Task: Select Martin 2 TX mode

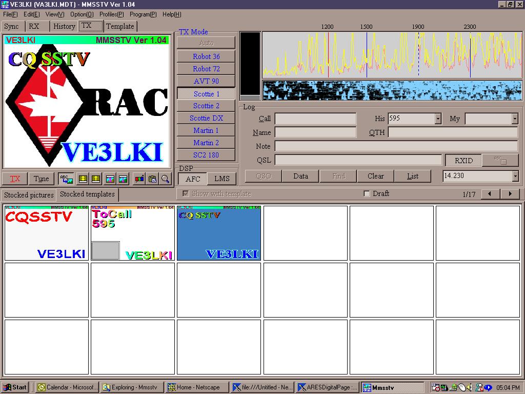Action: [206, 143]
